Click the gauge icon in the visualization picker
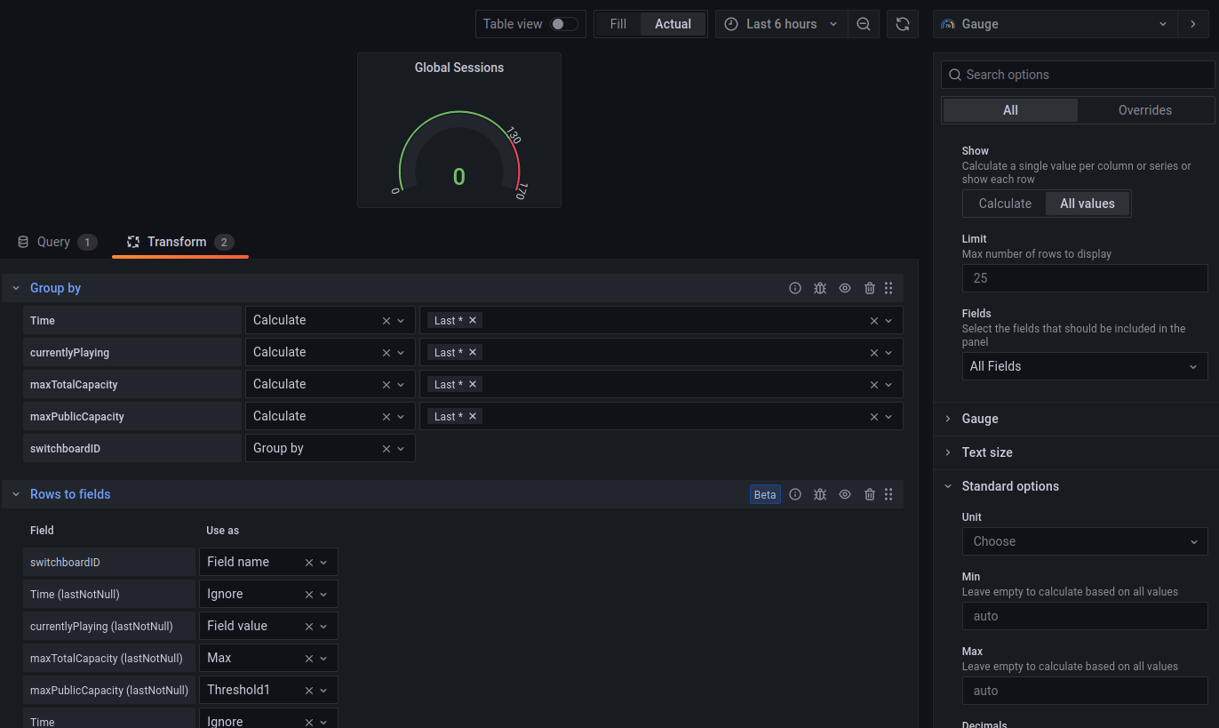Viewport: 1219px width, 728px height. [x=947, y=24]
